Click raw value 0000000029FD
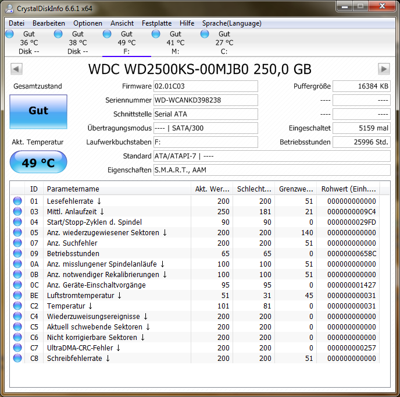 pyautogui.click(x=352, y=222)
